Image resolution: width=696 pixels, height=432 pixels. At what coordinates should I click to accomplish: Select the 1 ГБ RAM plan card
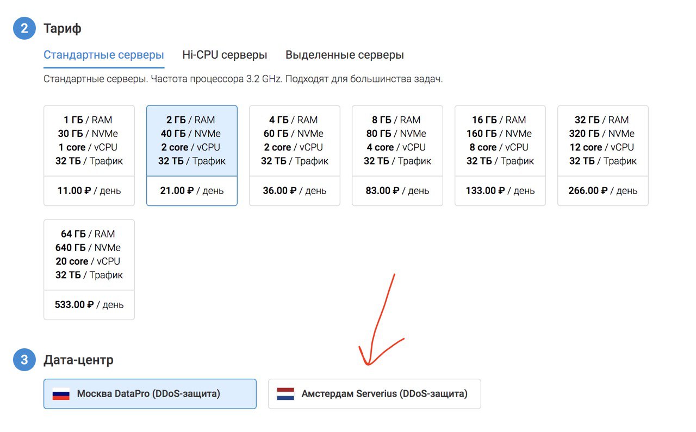point(89,141)
